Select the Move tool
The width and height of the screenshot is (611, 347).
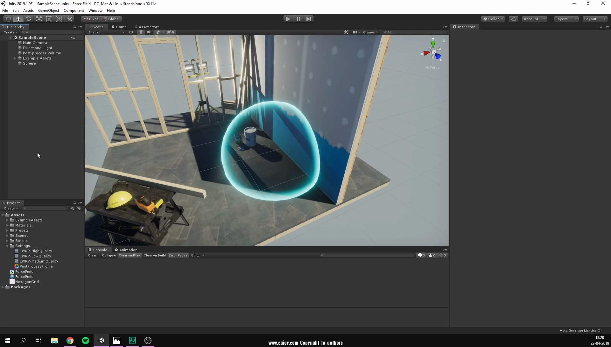click(x=18, y=19)
